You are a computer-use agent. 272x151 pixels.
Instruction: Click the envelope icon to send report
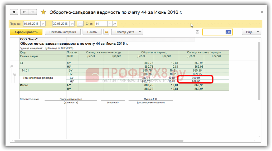(x=106, y=32)
